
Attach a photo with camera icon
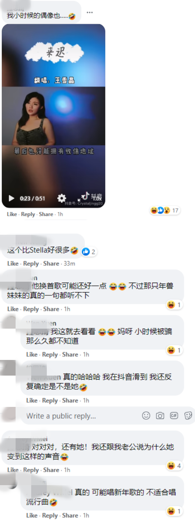tap(160, 416)
